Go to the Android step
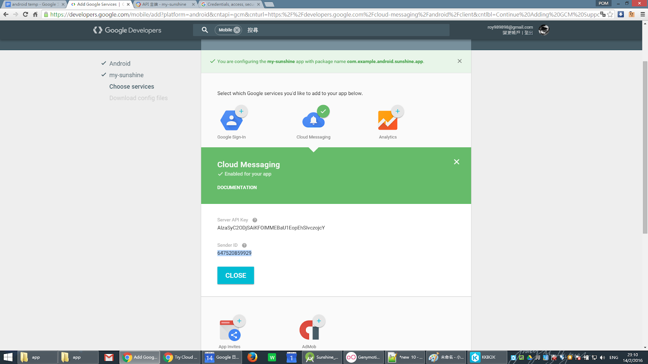The height and width of the screenshot is (364, 648). pyautogui.click(x=120, y=63)
